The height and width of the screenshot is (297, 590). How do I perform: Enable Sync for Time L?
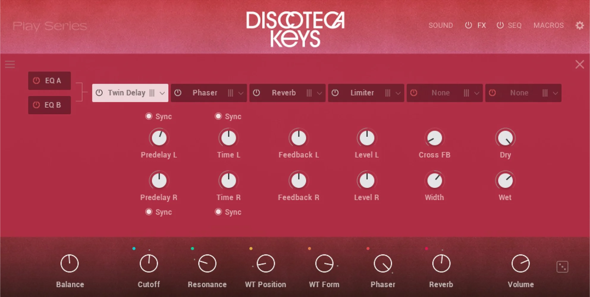coord(218,116)
